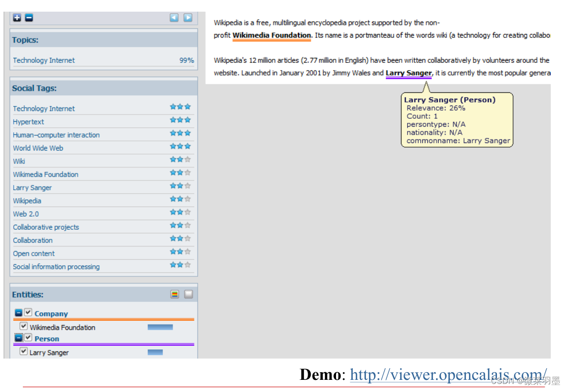Select Wikimedia Foundation in the entities list
This screenshot has width=568, height=390.
62,328
